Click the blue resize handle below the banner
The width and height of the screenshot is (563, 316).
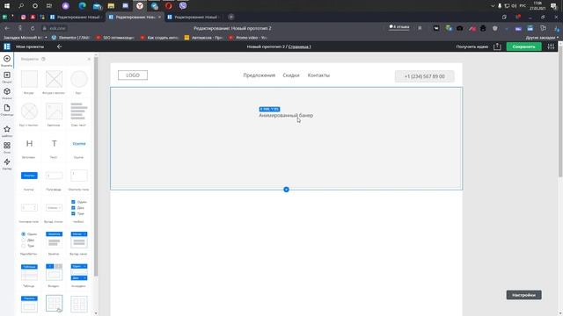tap(286, 190)
